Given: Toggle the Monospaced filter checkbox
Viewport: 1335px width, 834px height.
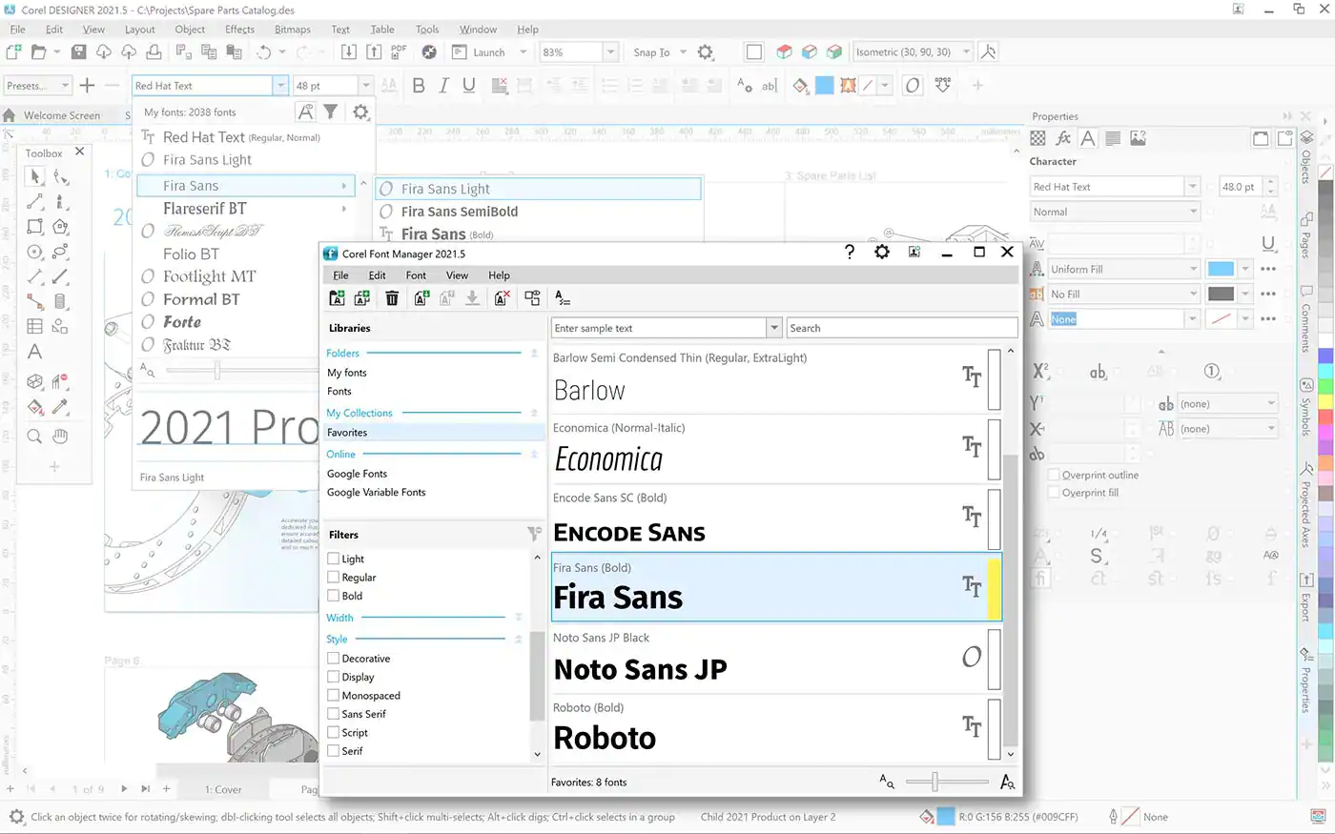Looking at the screenshot, I should click(x=336, y=695).
